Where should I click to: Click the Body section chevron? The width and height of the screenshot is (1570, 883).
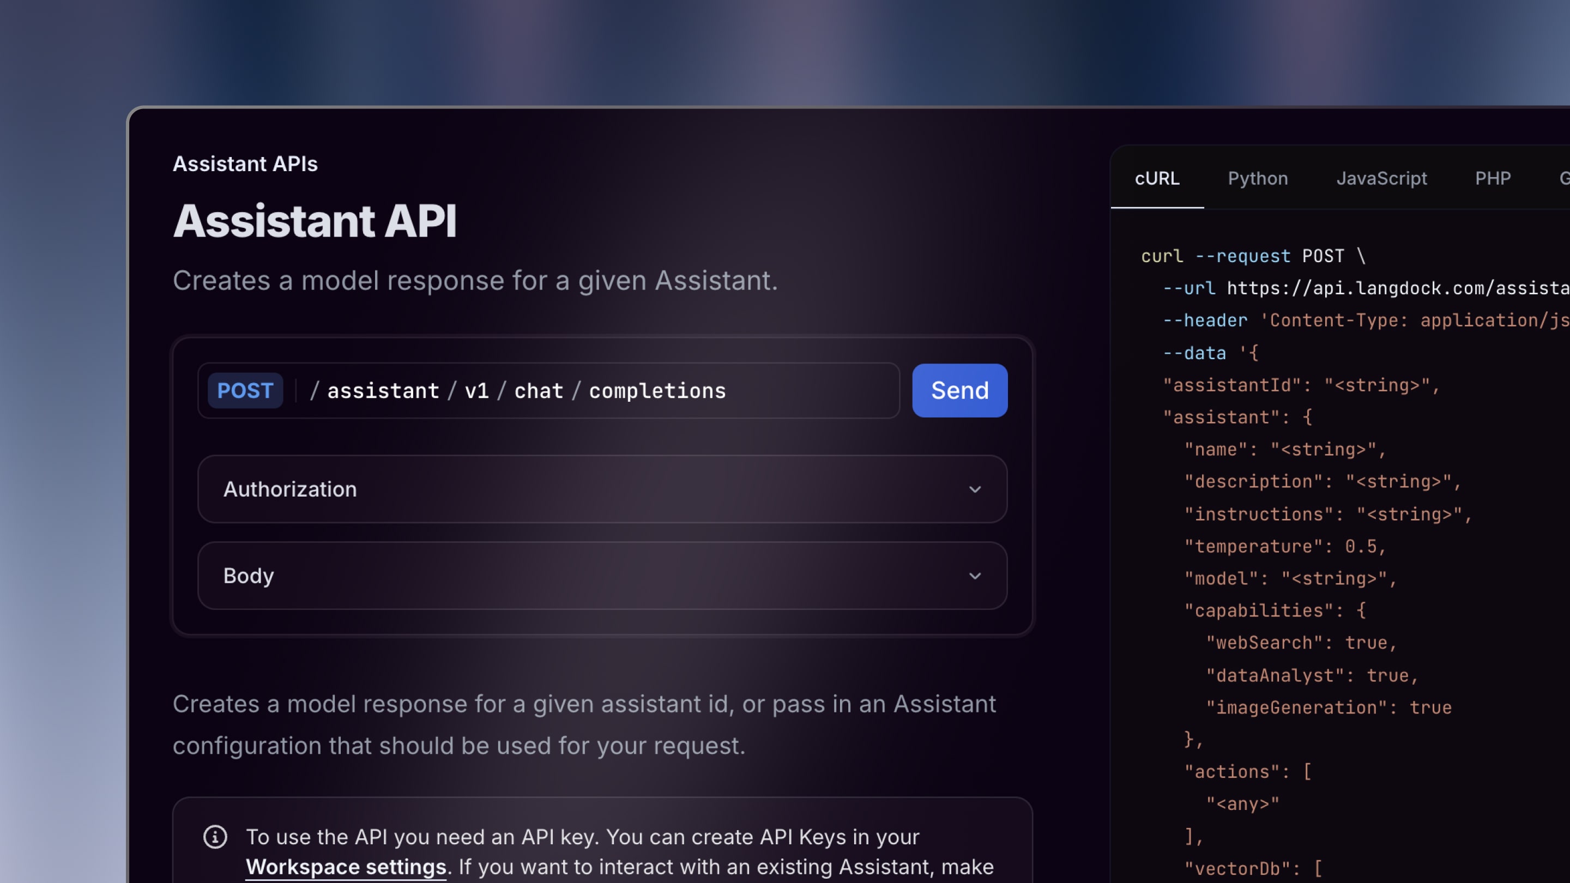tap(975, 575)
